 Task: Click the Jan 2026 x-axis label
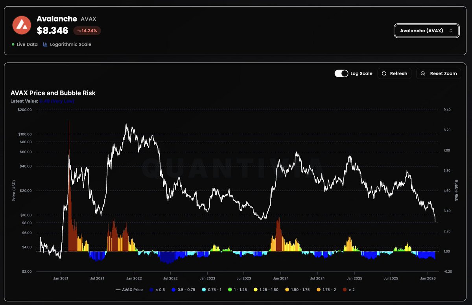[x=428, y=278]
